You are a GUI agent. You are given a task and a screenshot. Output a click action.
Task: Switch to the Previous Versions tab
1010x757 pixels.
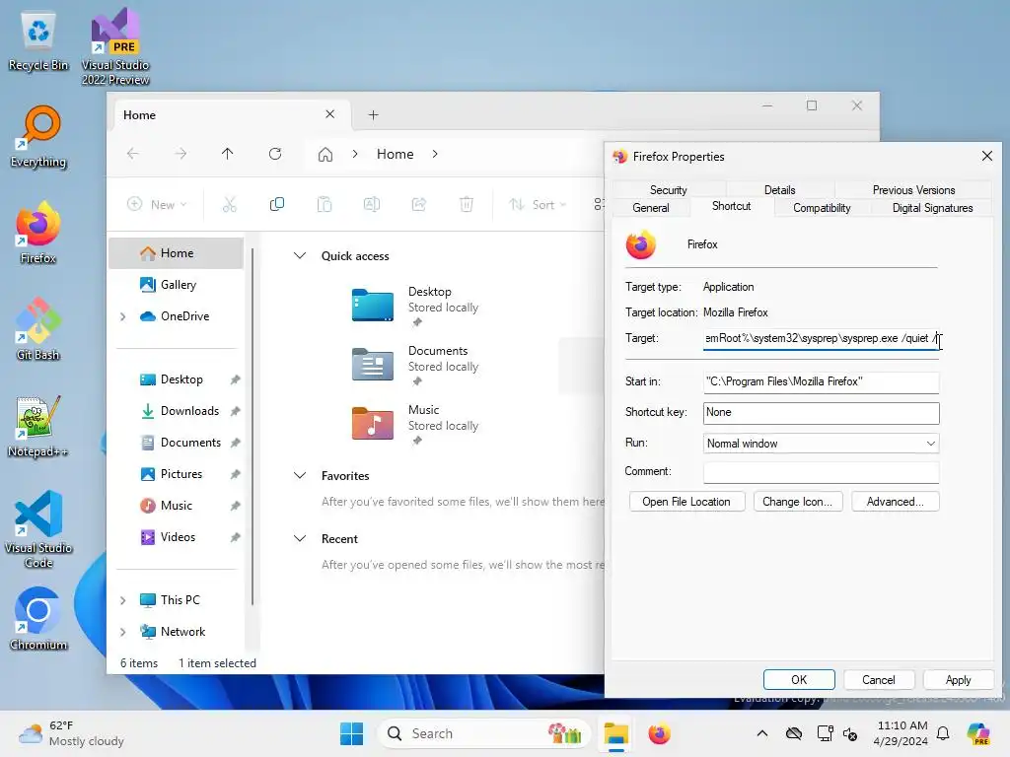point(913,190)
